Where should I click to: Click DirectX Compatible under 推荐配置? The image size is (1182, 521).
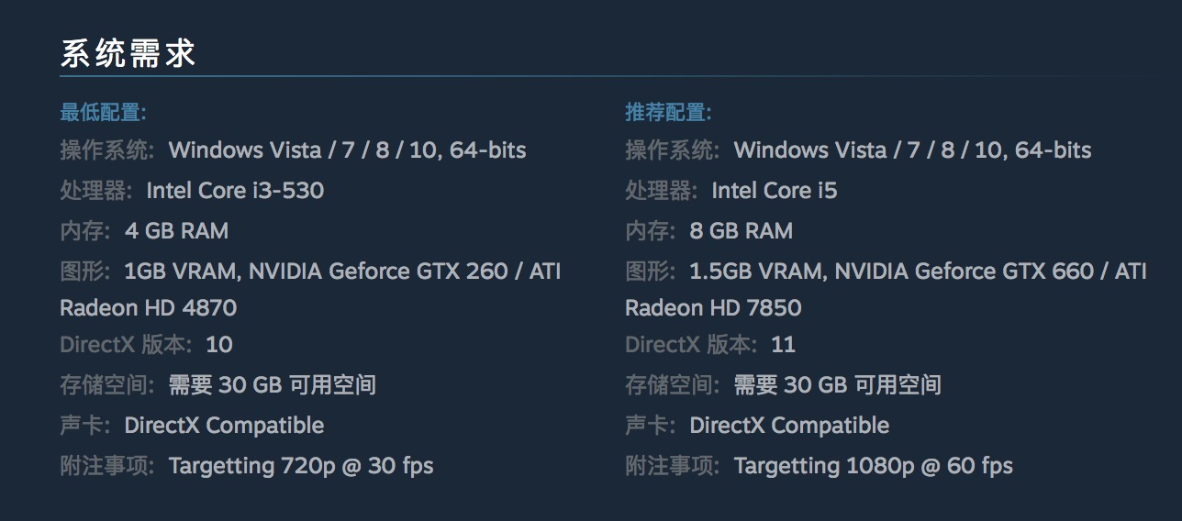pos(789,426)
